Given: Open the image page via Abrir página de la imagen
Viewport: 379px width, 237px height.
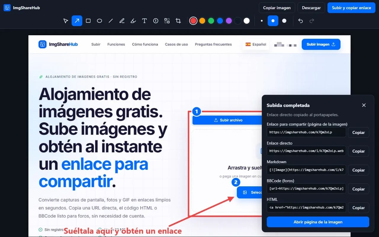Looking at the screenshot, I should tap(318, 222).
